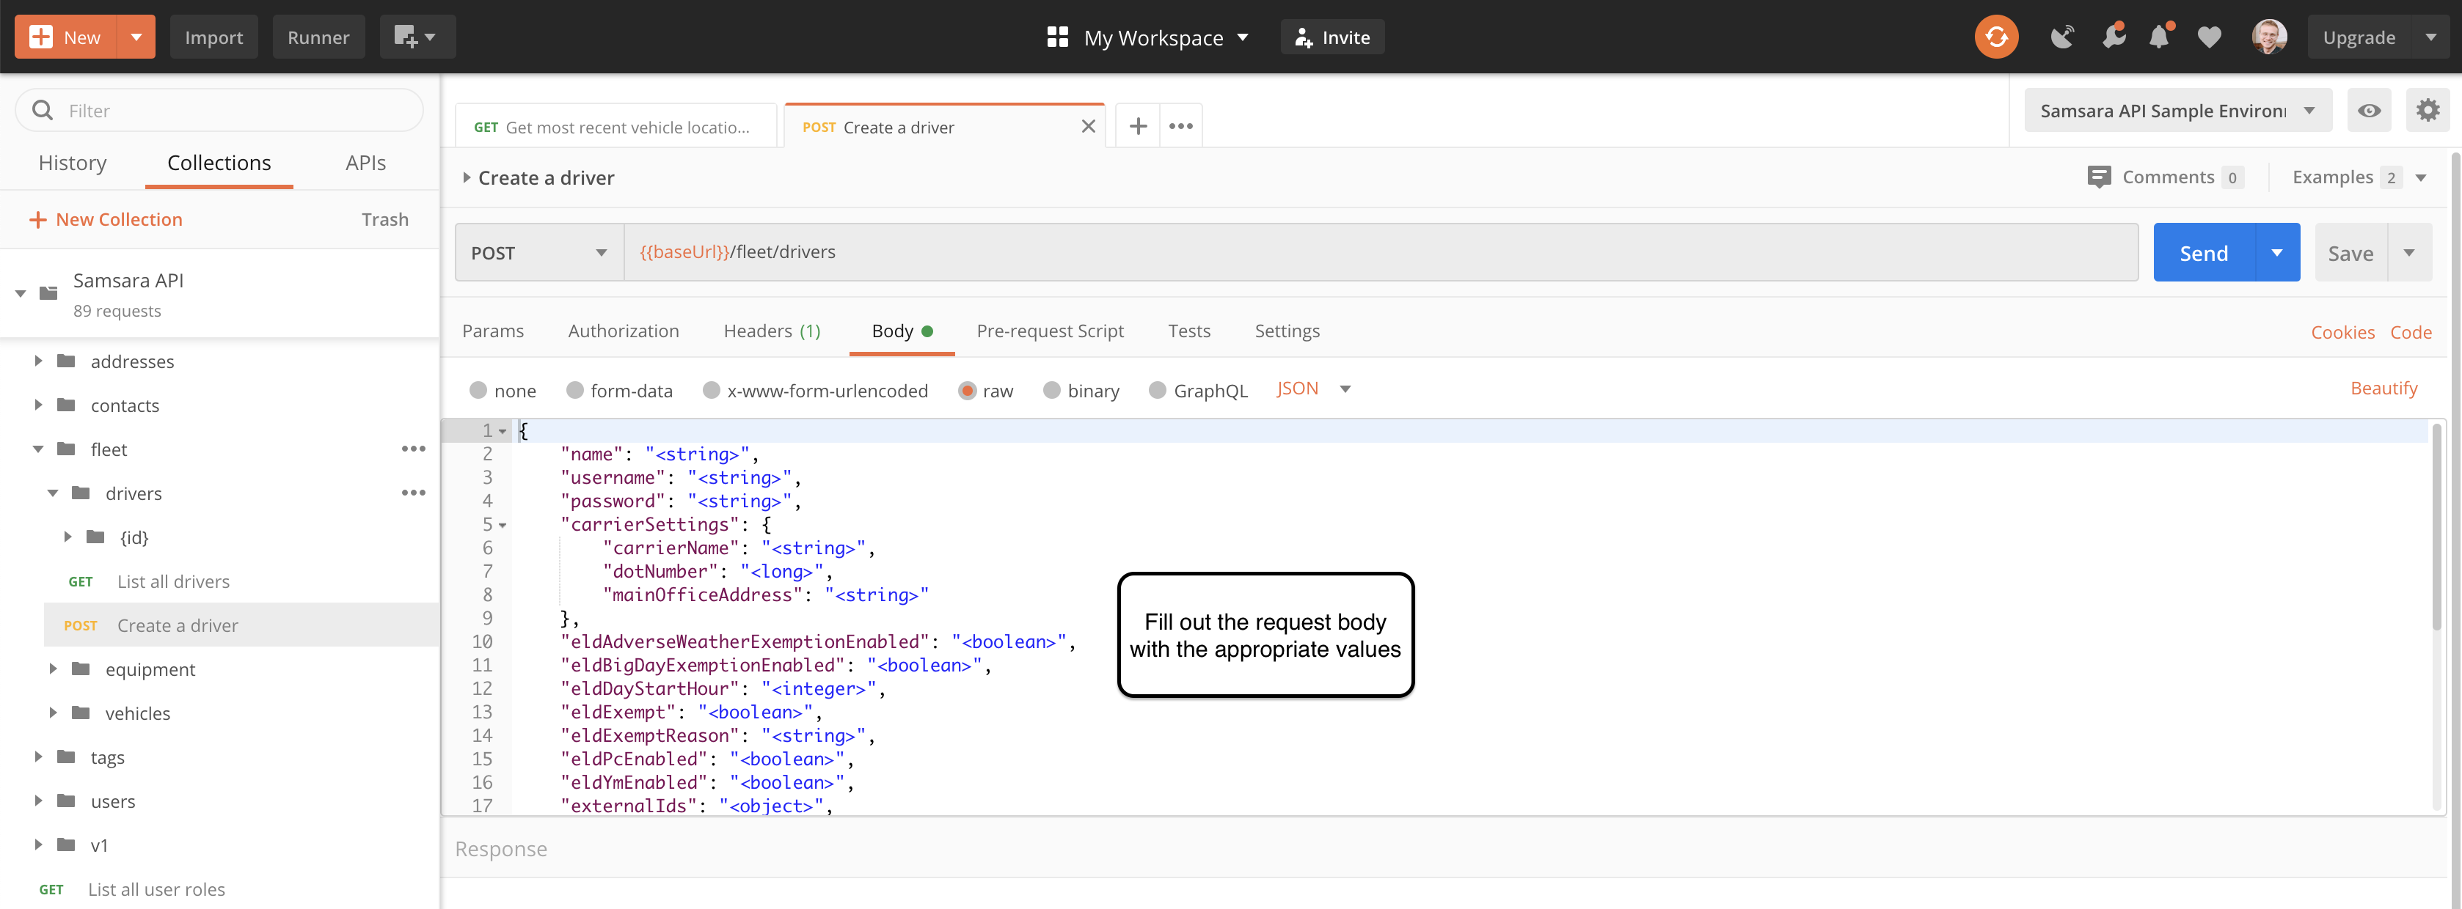Screen dimensions: 2462x909
Task: Click the satellite capture requests icon
Action: (x=2061, y=37)
